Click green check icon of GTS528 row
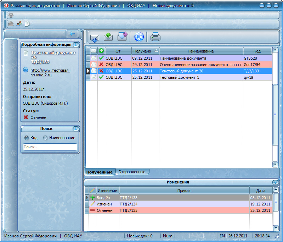283x242 pixels. pos(101,58)
